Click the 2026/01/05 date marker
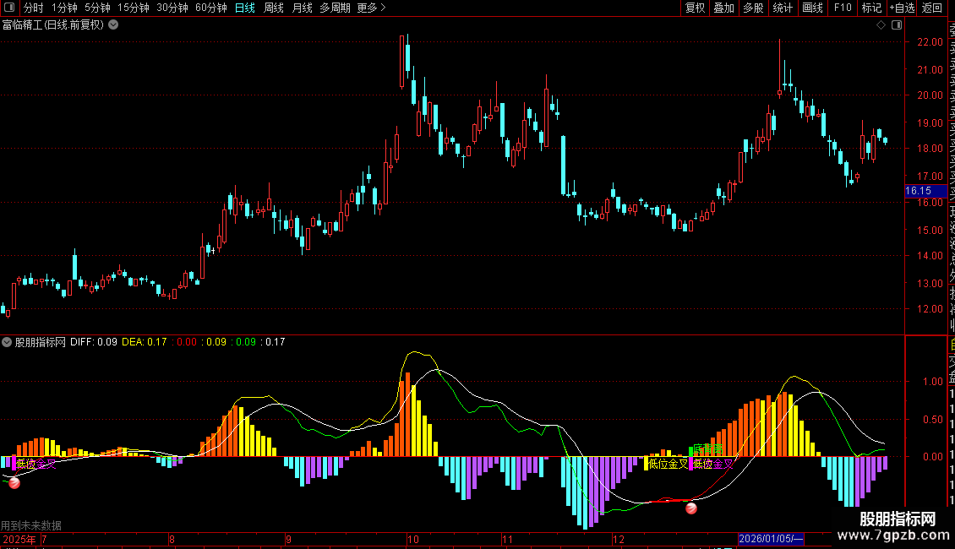Viewport: 955px width, 549px height. click(771, 539)
